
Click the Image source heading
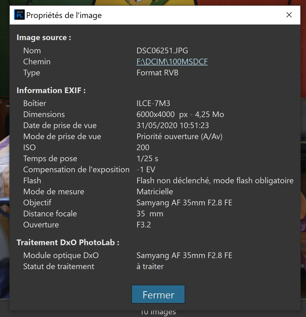44,38
